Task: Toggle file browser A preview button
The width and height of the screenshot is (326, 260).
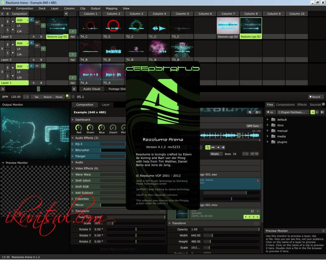Action: click(313, 112)
